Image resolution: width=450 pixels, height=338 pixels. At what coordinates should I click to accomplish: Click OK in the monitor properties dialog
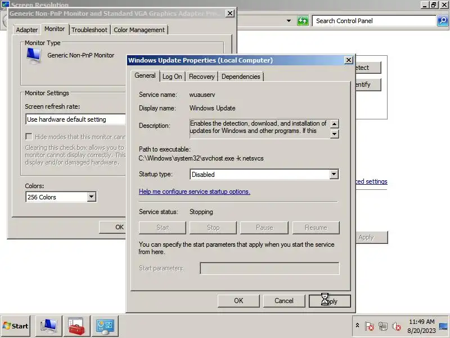pos(112,227)
